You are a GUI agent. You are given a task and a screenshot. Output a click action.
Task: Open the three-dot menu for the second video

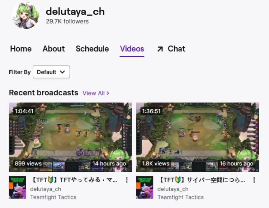[x=254, y=180]
